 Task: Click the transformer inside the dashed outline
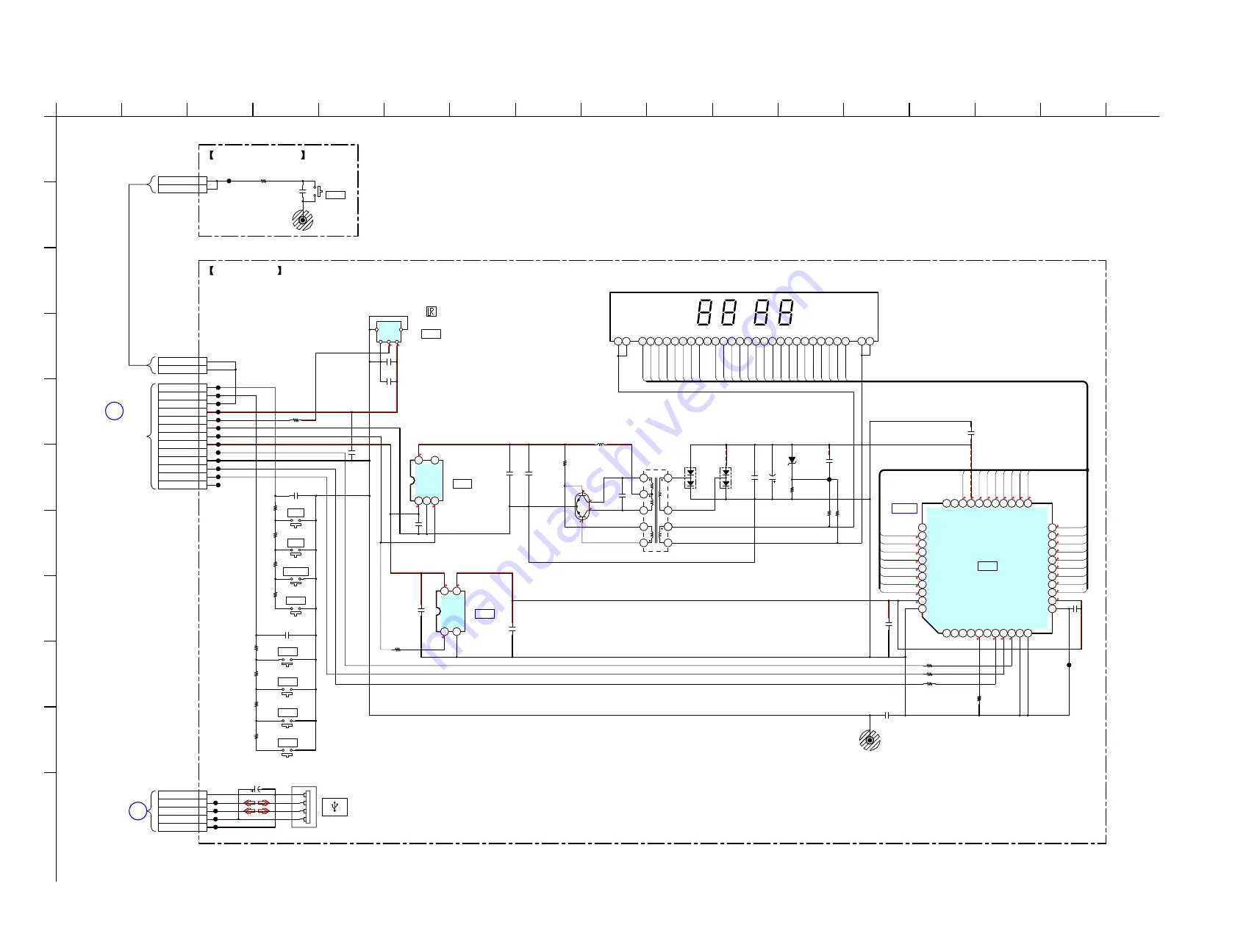[x=656, y=511]
